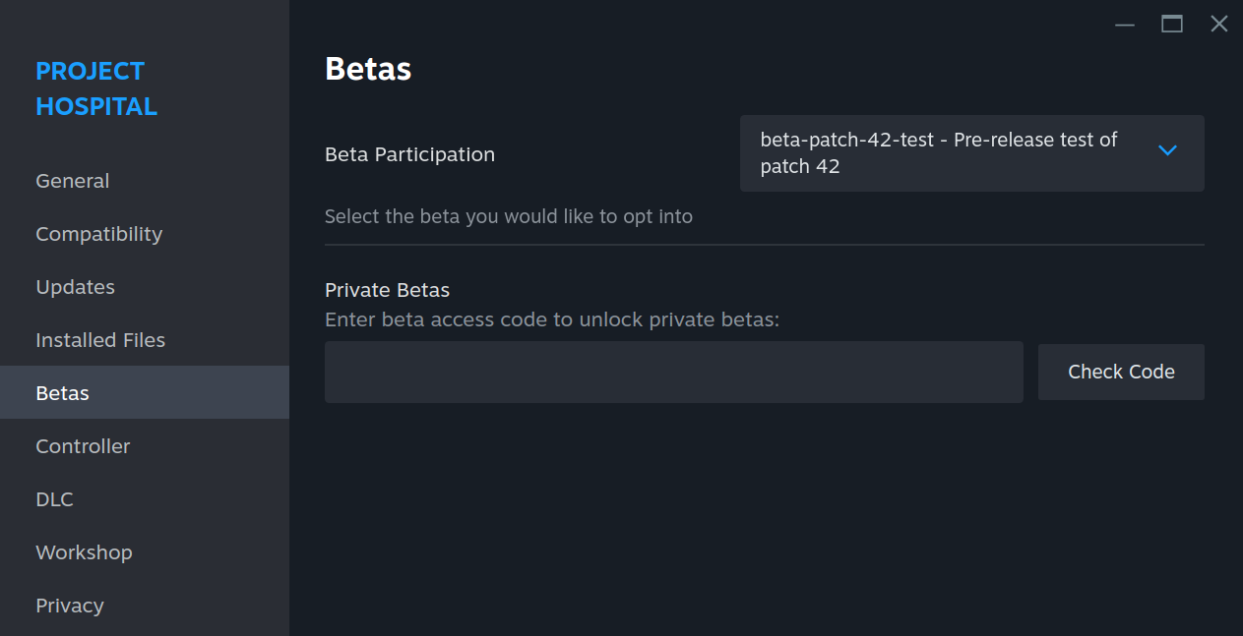
Task: Open the General settings tab
Action: click(x=73, y=181)
